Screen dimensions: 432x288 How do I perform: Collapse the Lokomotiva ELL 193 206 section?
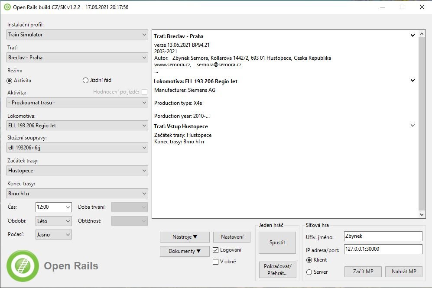pyautogui.click(x=413, y=81)
